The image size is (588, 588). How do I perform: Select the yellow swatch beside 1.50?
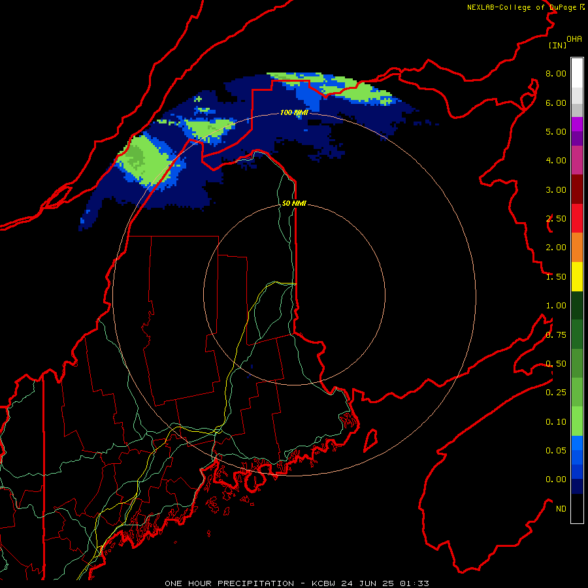(577, 276)
